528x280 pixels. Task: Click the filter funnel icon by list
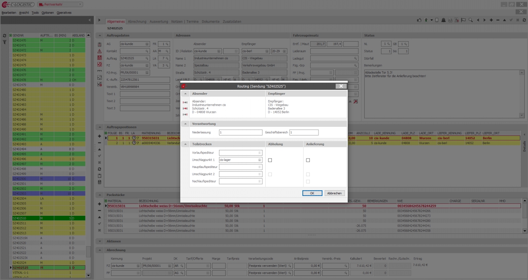(4, 42)
